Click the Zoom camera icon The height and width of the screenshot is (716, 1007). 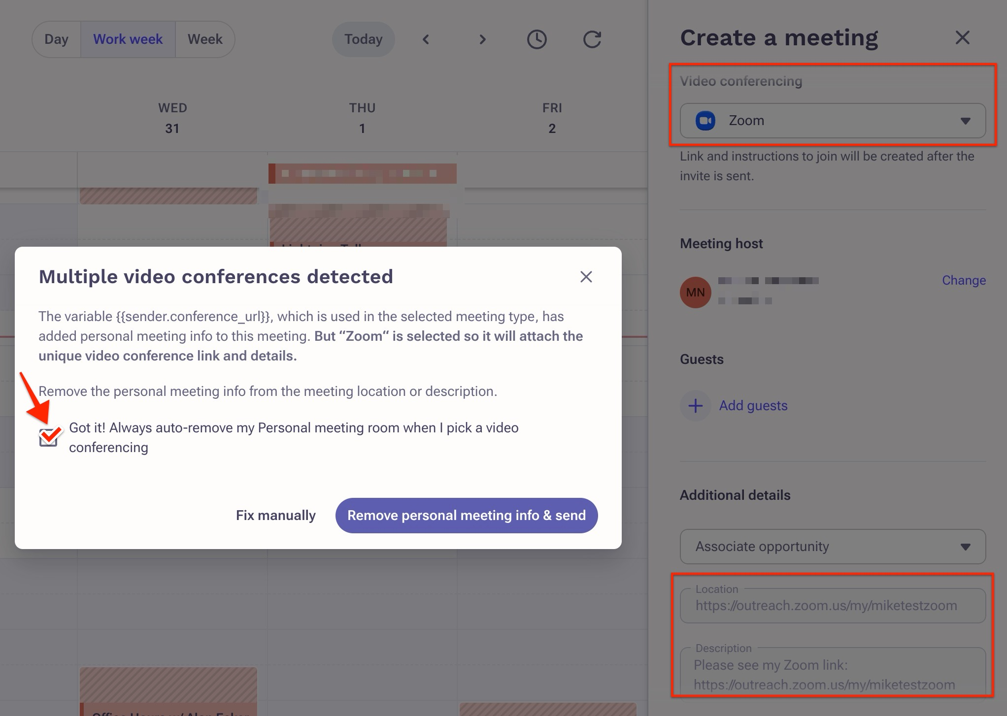tap(705, 121)
